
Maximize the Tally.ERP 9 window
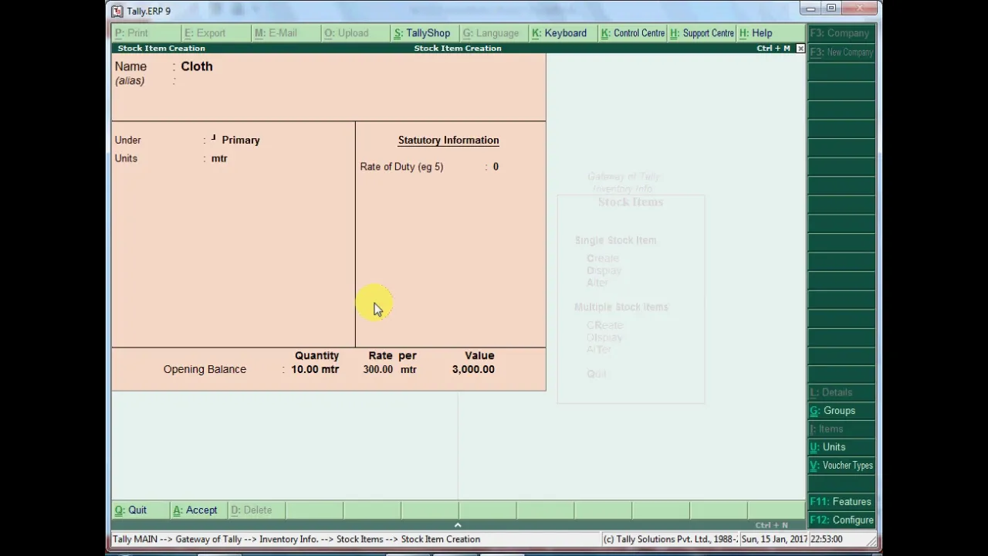click(x=831, y=8)
